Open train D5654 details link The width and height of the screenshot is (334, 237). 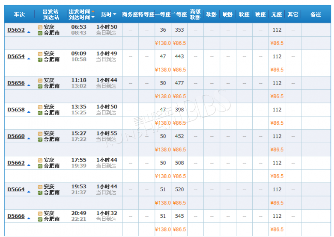tap(16, 56)
